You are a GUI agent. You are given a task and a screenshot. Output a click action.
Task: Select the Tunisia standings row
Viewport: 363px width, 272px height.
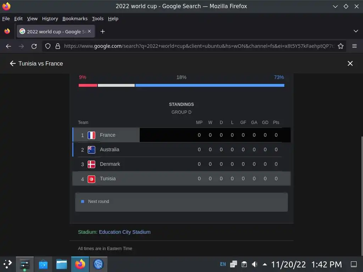click(181, 178)
